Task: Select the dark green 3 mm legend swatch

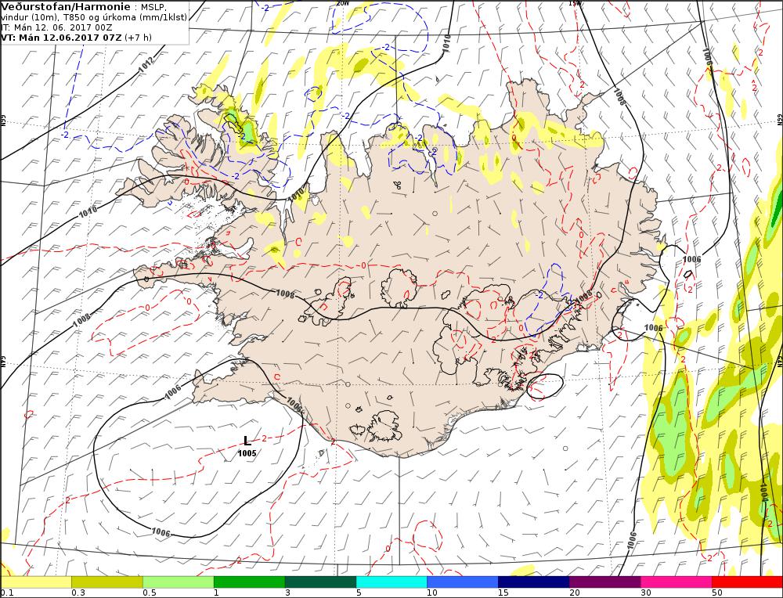Action: (x=320, y=582)
